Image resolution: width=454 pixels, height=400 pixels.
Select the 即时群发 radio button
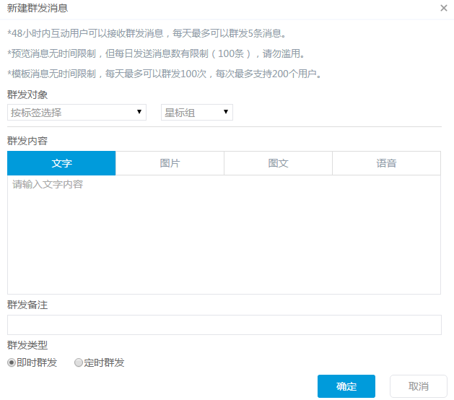click(x=12, y=363)
